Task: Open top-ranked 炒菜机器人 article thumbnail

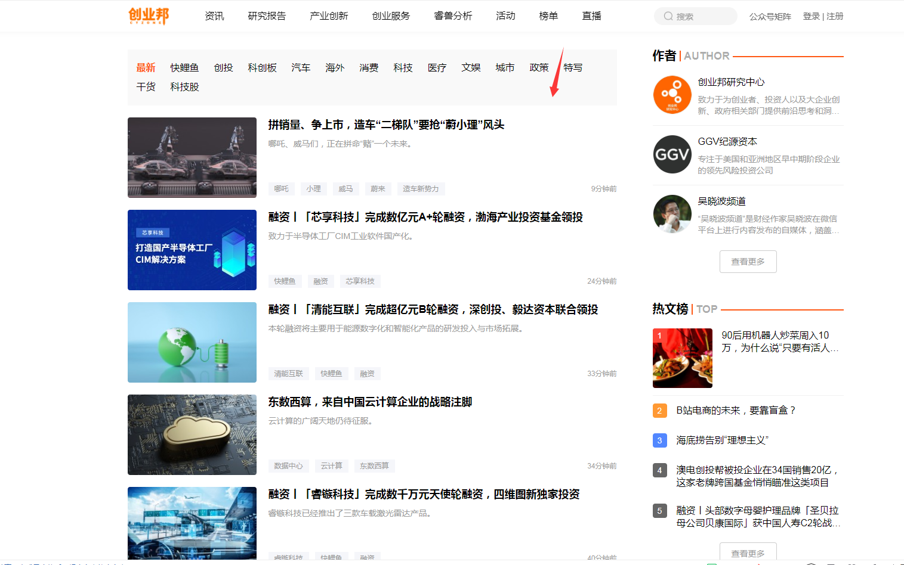Action: click(x=683, y=358)
